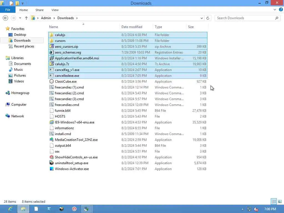This screenshot has width=284, height=213.
Task: Refresh the Downloads folder view
Action: coord(208,18)
